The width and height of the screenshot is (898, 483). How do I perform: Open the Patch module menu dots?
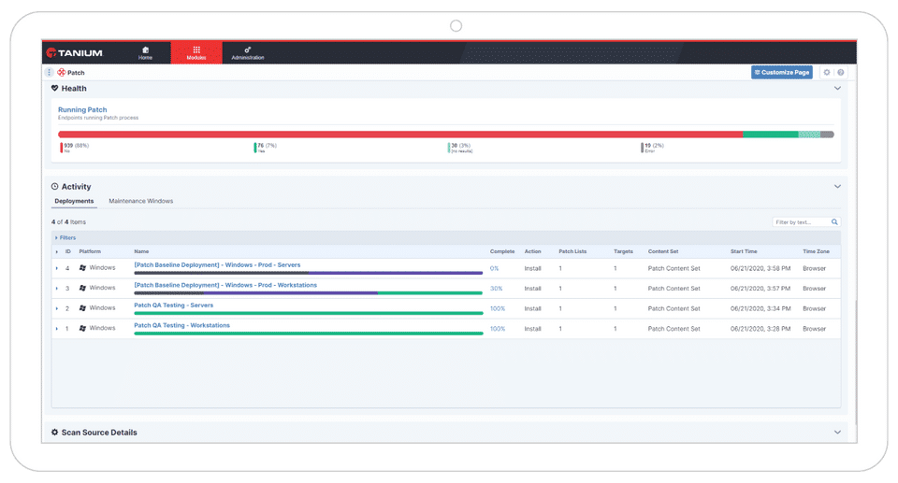(x=50, y=73)
